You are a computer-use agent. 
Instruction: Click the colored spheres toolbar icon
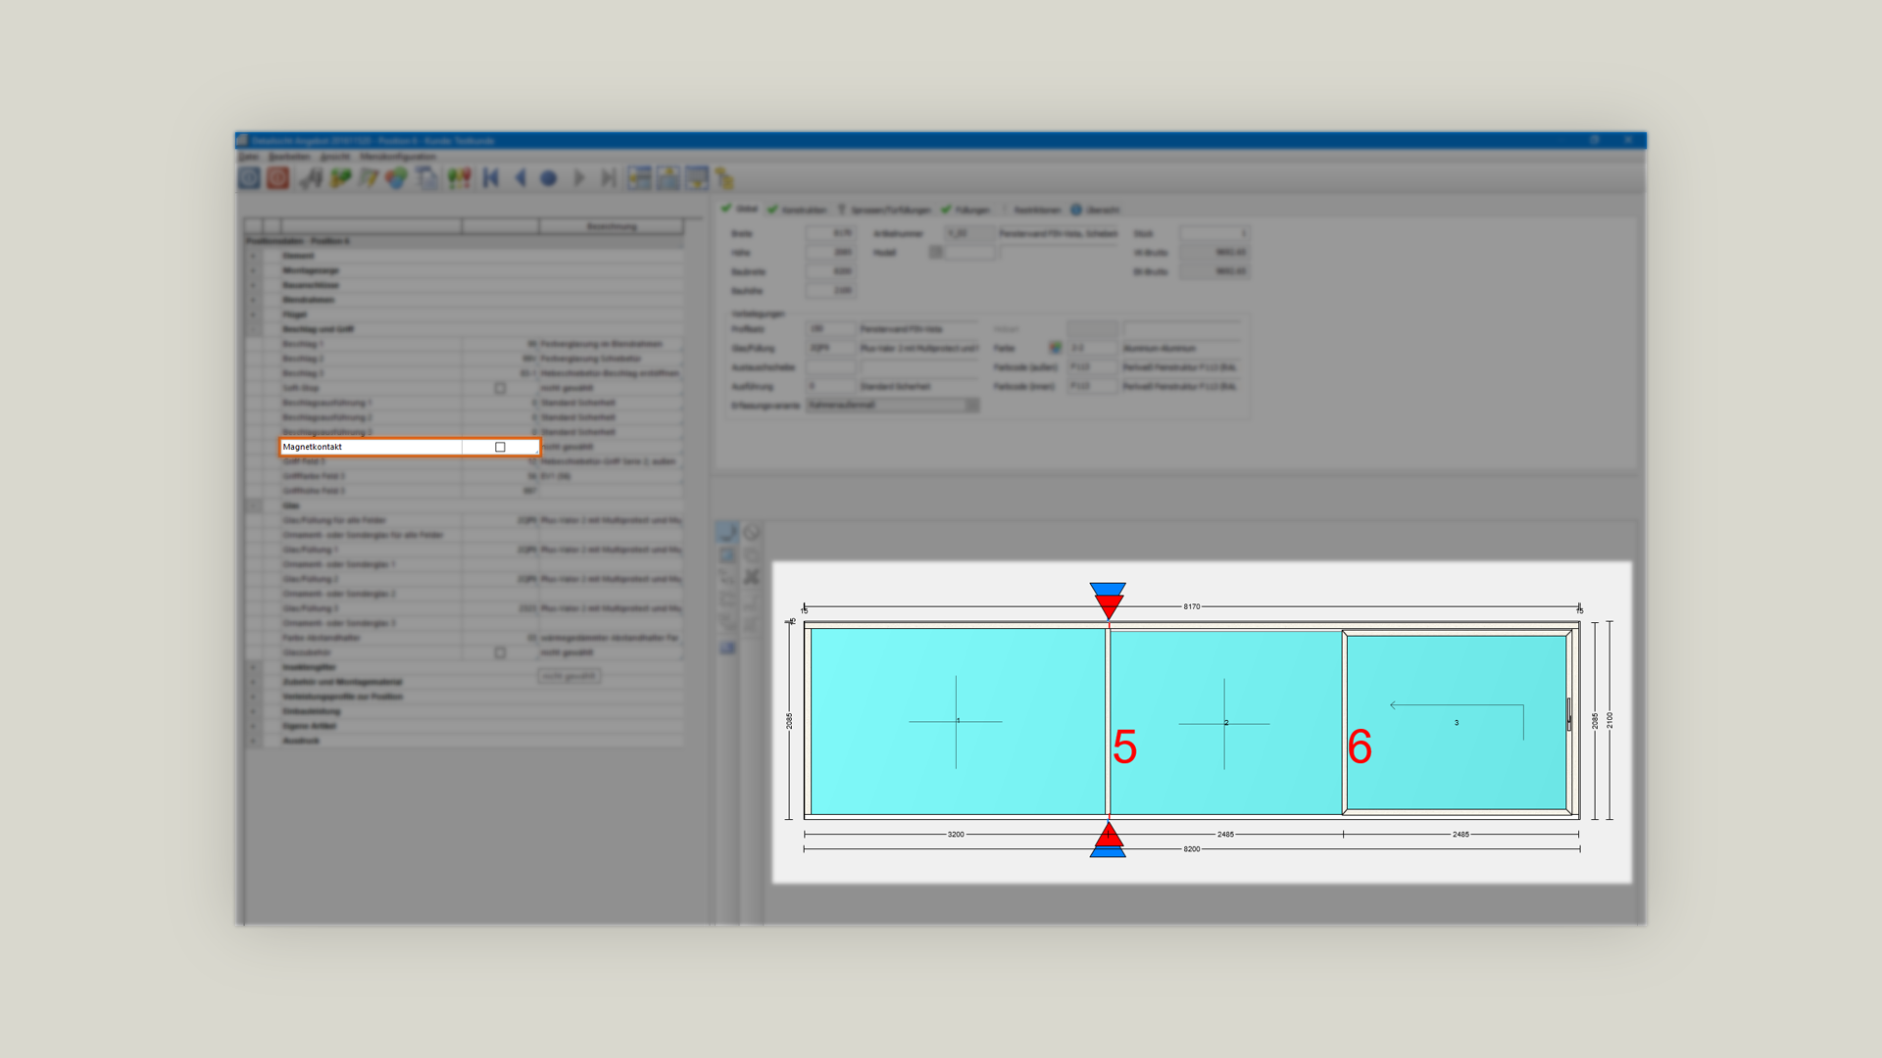point(396,178)
